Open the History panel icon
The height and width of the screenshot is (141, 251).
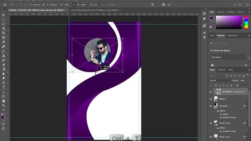tap(204, 14)
